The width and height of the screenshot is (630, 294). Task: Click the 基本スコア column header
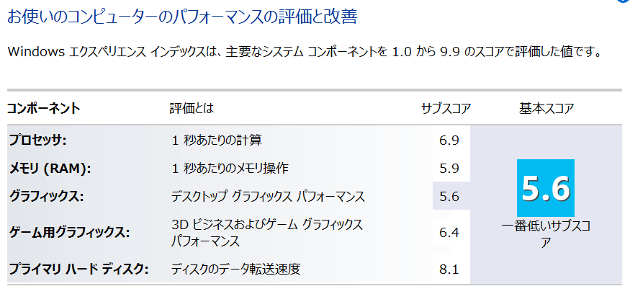click(546, 109)
